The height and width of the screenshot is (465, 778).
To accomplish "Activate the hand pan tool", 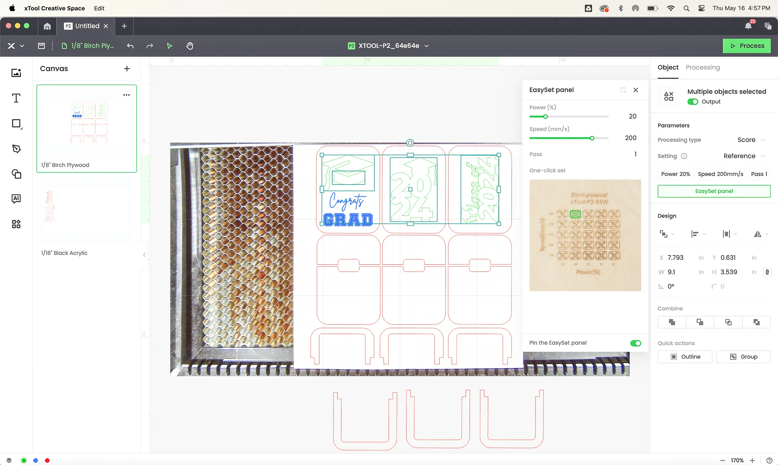I will [x=189, y=46].
